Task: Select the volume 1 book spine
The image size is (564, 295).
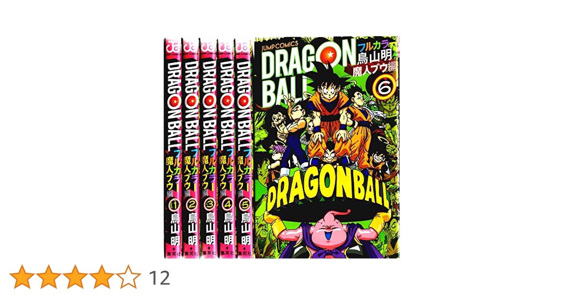Action: [x=173, y=147]
